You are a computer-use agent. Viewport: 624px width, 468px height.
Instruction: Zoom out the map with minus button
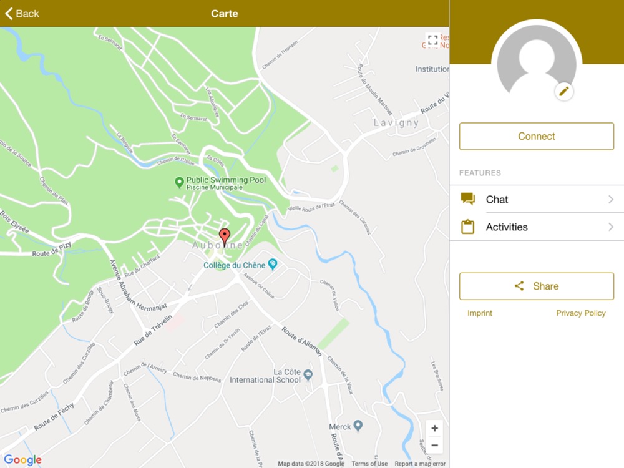tap(434, 445)
